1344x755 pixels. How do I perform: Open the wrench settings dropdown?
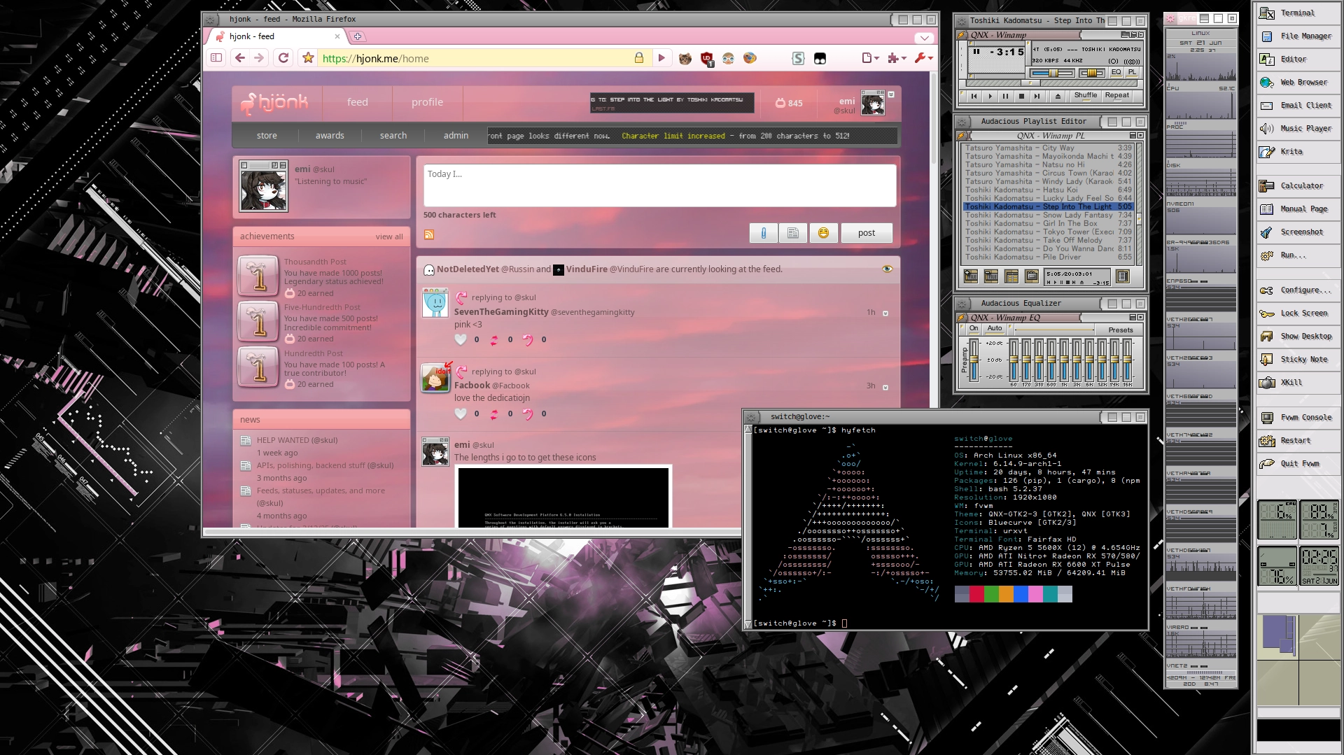coord(923,58)
